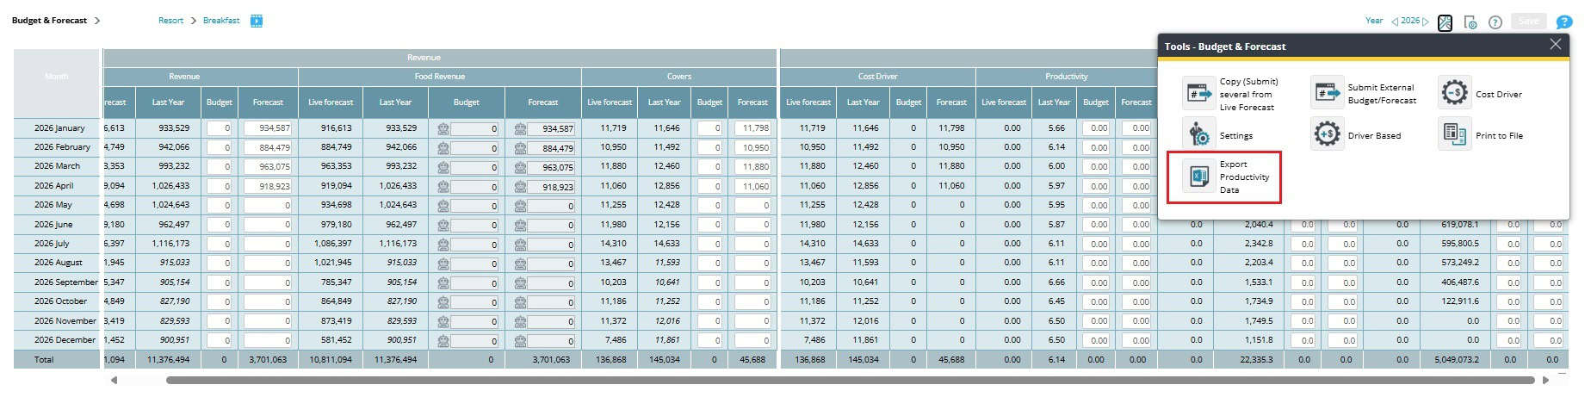
Task: Click the Year 2026 value
Action: coord(1410,21)
